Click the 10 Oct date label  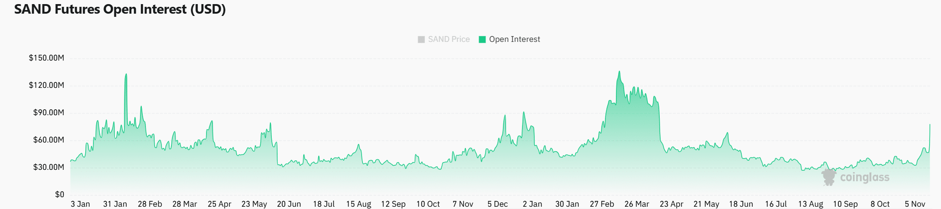(x=428, y=204)
